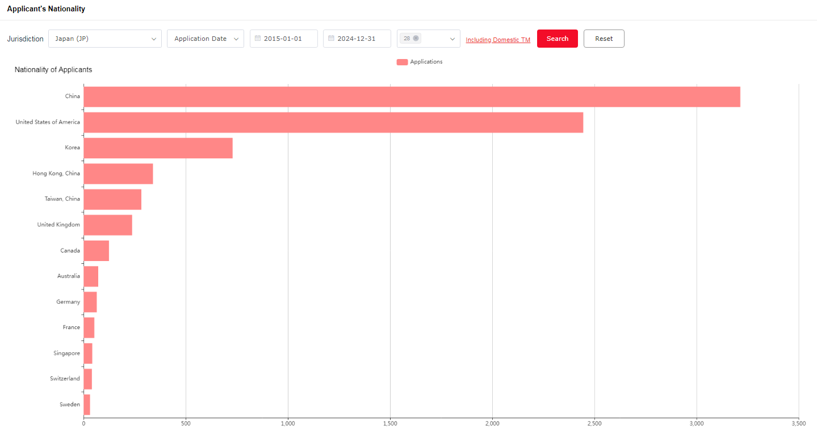Expand the Application Date type dropdown
The width and height of the screenshot is (817, 433).
pos(205,39)
